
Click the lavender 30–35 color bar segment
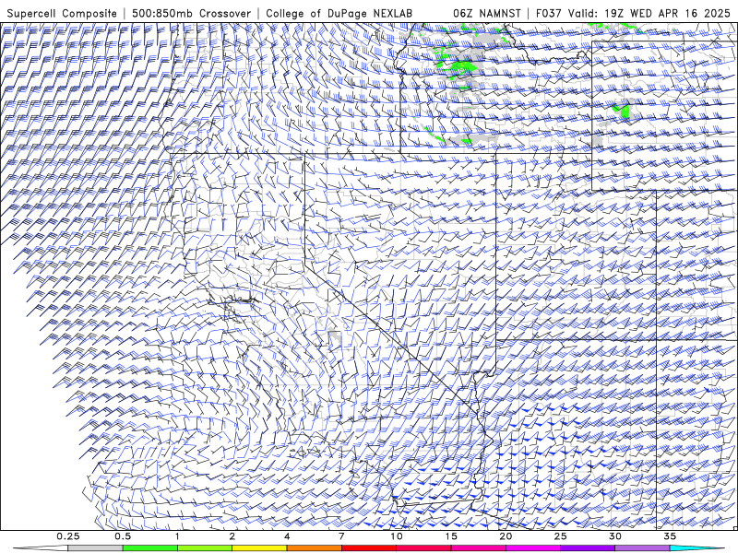point(642,548)
